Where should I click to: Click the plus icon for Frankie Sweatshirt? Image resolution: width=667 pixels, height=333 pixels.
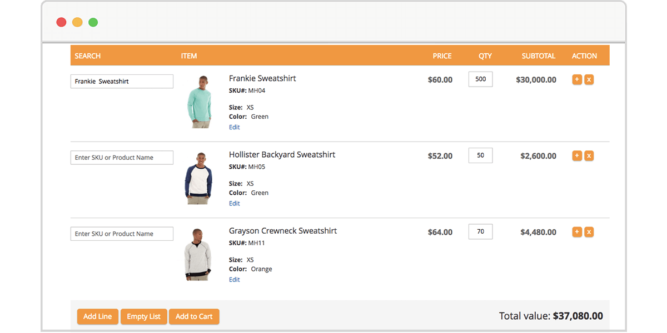click(x=576, y=79)
